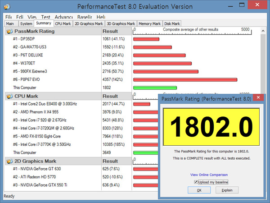Click the PassMark Rating section icon
The height and width of the screenshot is (203, 270).
click(9, 31)
